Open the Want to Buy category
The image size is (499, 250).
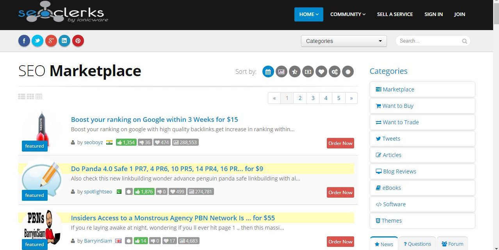point(422,106)
